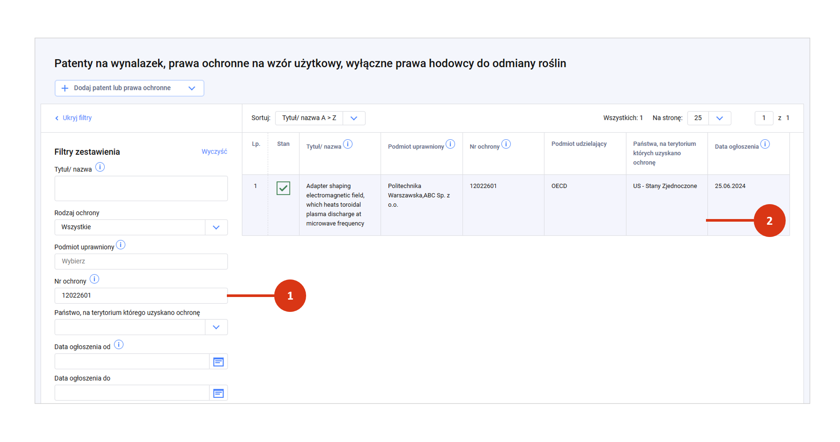Click info icon next to Tytuł/ nazwa filter label
The height and width of the screenshot is (442, 840).
100,167
